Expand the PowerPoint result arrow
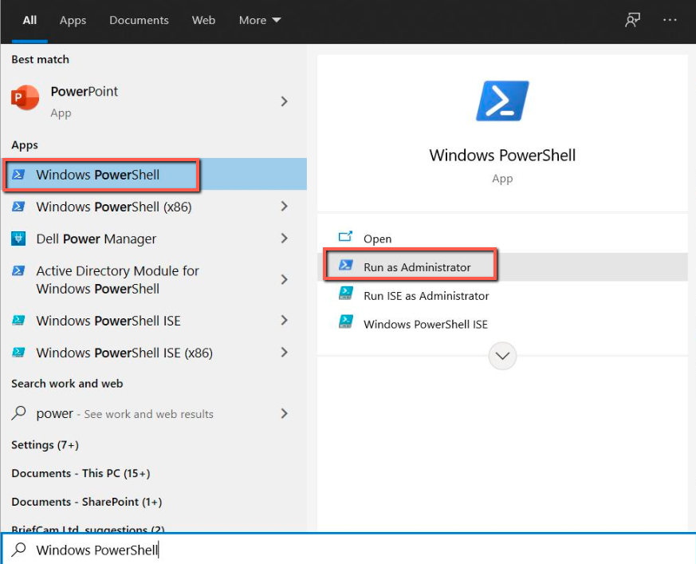Viewport: 696px width, 564px height. tap(285, 101)
